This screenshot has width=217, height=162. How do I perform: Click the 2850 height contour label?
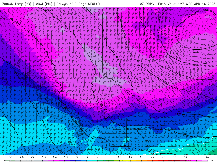202,10
